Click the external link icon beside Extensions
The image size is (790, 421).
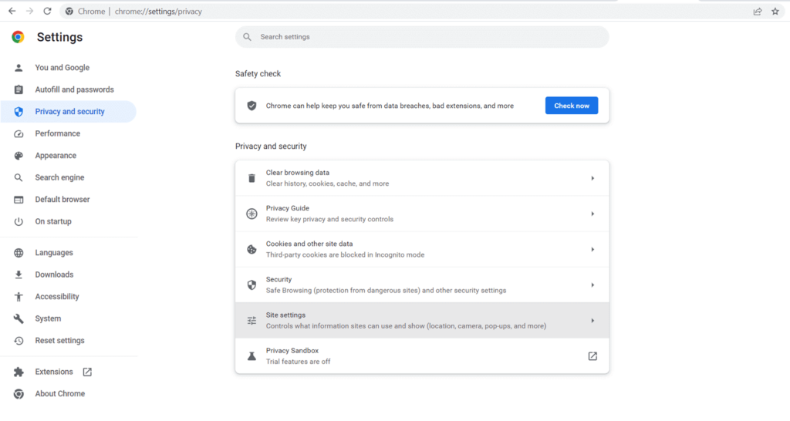[x=87, y=372]
